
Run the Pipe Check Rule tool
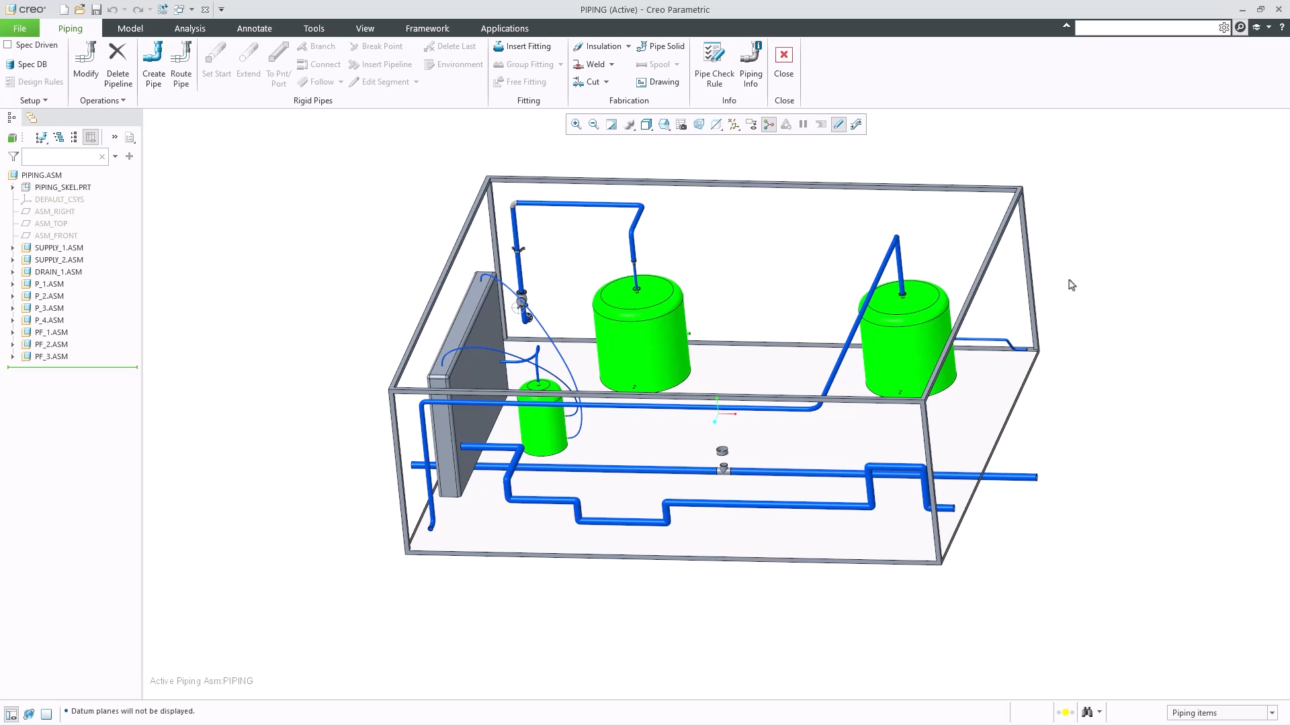point(714,64)
